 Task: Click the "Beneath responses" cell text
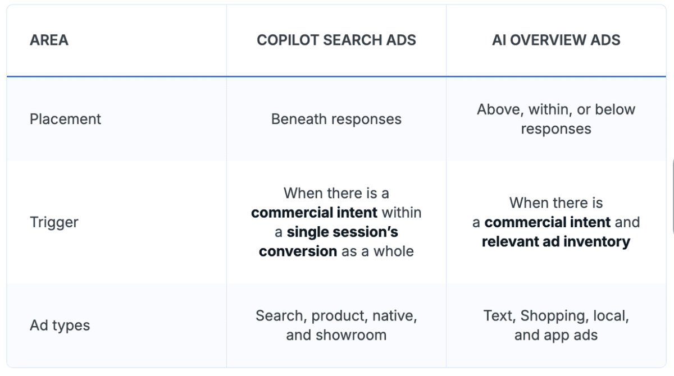tap(336, 119)
